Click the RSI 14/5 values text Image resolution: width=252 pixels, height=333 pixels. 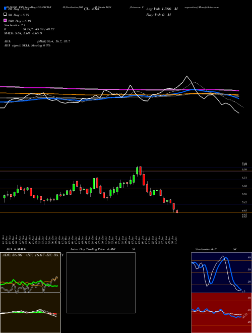coord(39,29)
